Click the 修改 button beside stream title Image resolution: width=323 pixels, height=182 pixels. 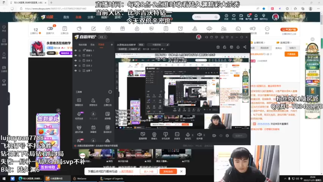(x=141, y=44)
